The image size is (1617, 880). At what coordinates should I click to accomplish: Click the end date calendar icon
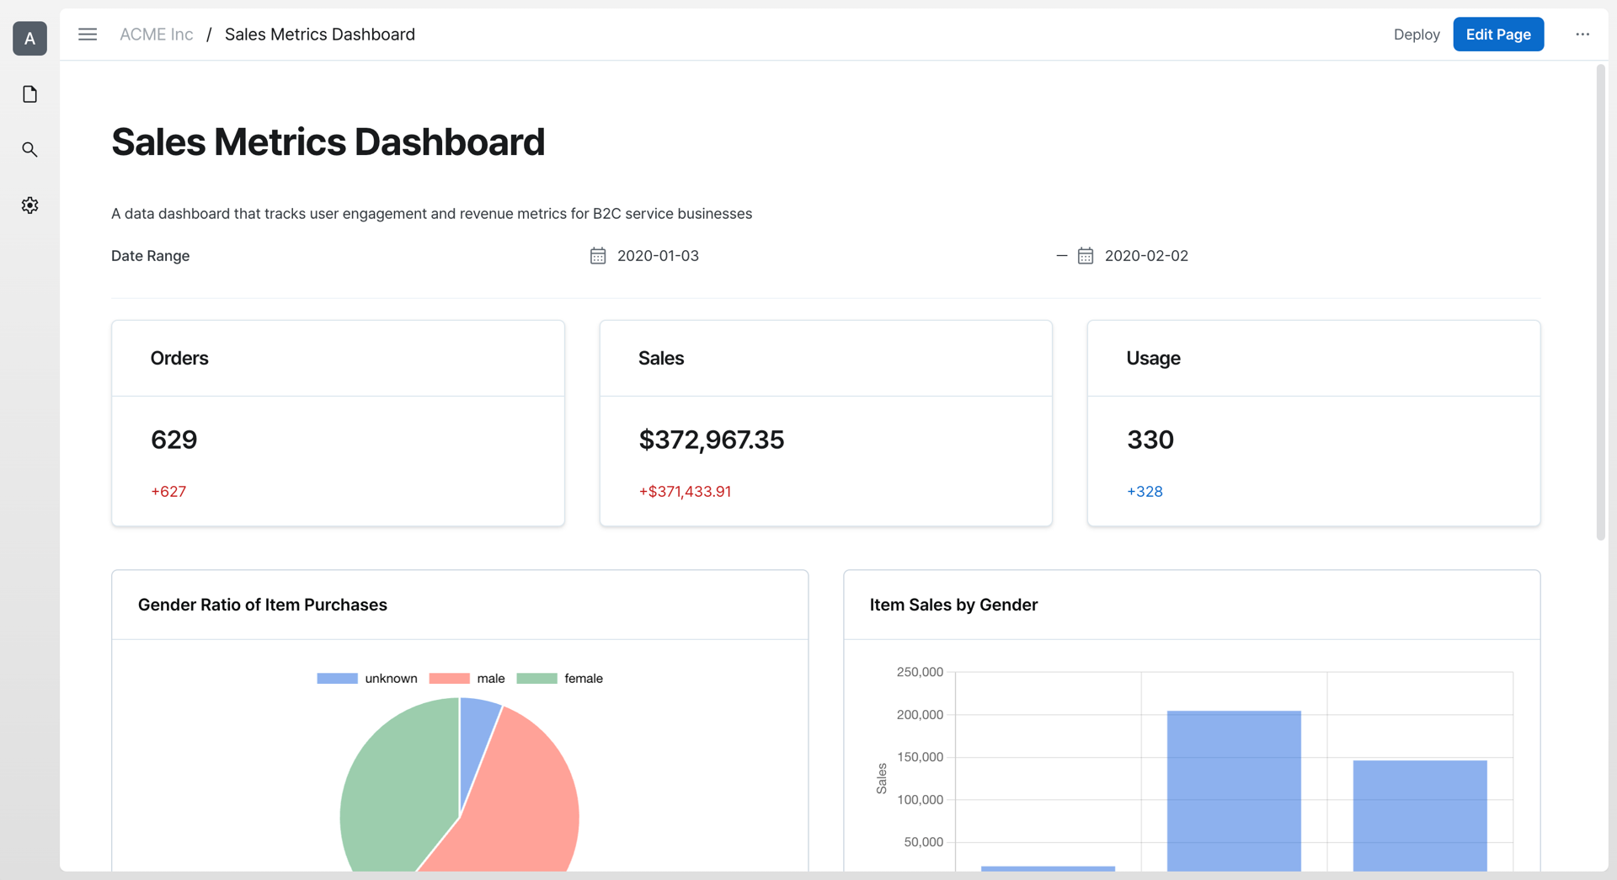(1086, 256)
